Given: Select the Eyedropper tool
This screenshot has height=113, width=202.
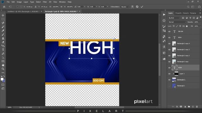Looking at the screenshot, I should coord(3,31).
